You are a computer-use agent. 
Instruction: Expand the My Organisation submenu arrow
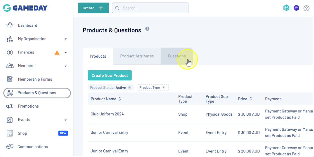point(65,39)
